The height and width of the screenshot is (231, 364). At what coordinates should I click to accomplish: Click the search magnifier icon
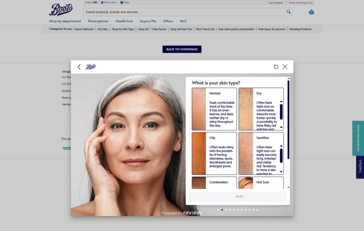[x=289, y=12]
